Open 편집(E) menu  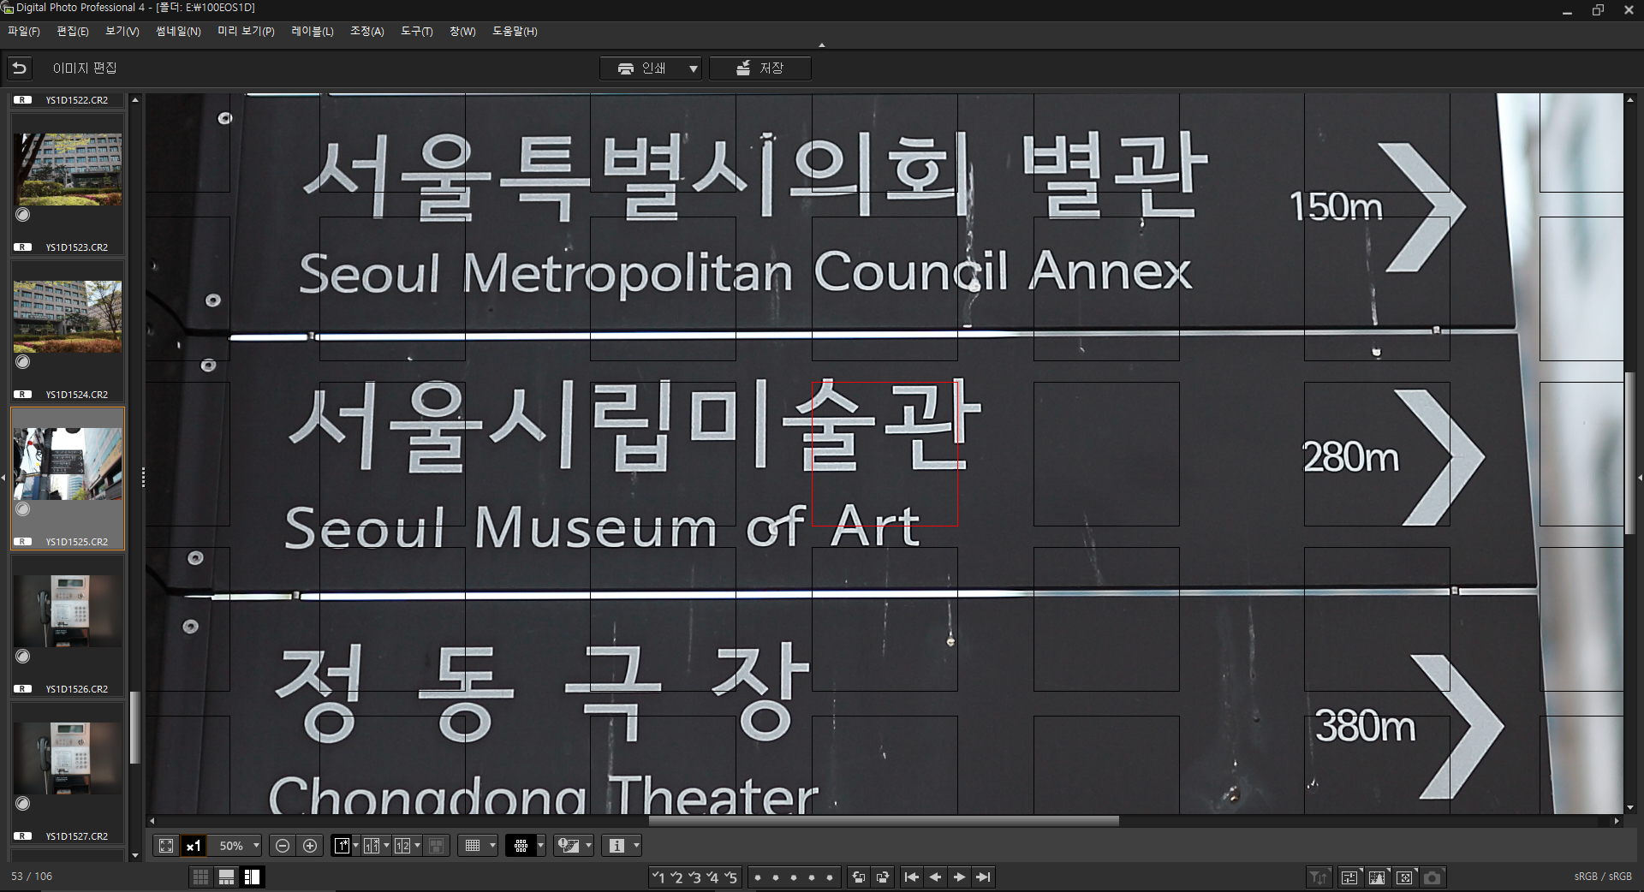point(73,32)
